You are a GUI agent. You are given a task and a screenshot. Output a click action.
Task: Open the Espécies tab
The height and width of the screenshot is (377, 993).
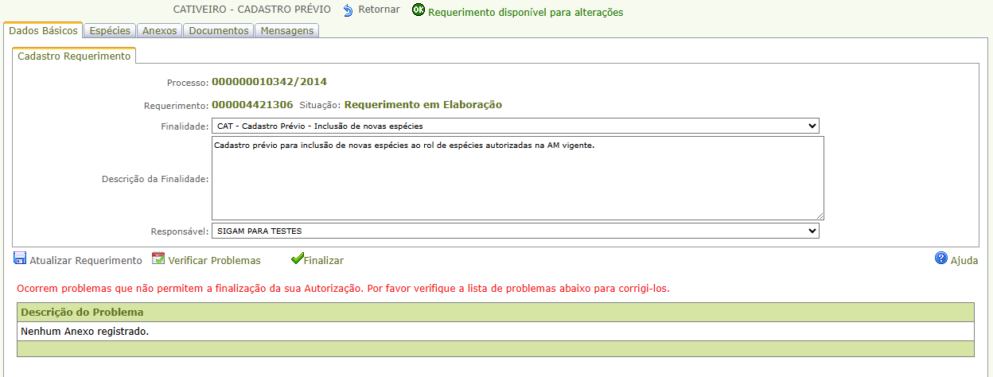click(x=110, y=31)
